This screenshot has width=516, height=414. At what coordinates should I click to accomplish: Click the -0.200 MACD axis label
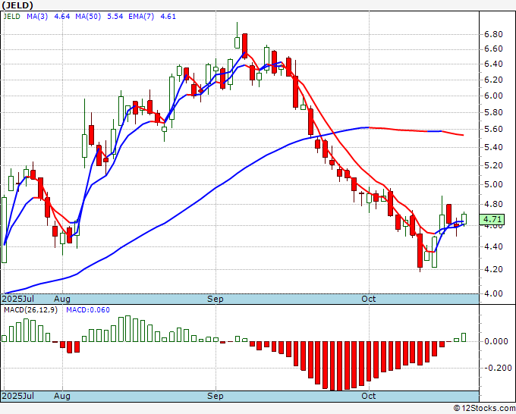[496, 368]
